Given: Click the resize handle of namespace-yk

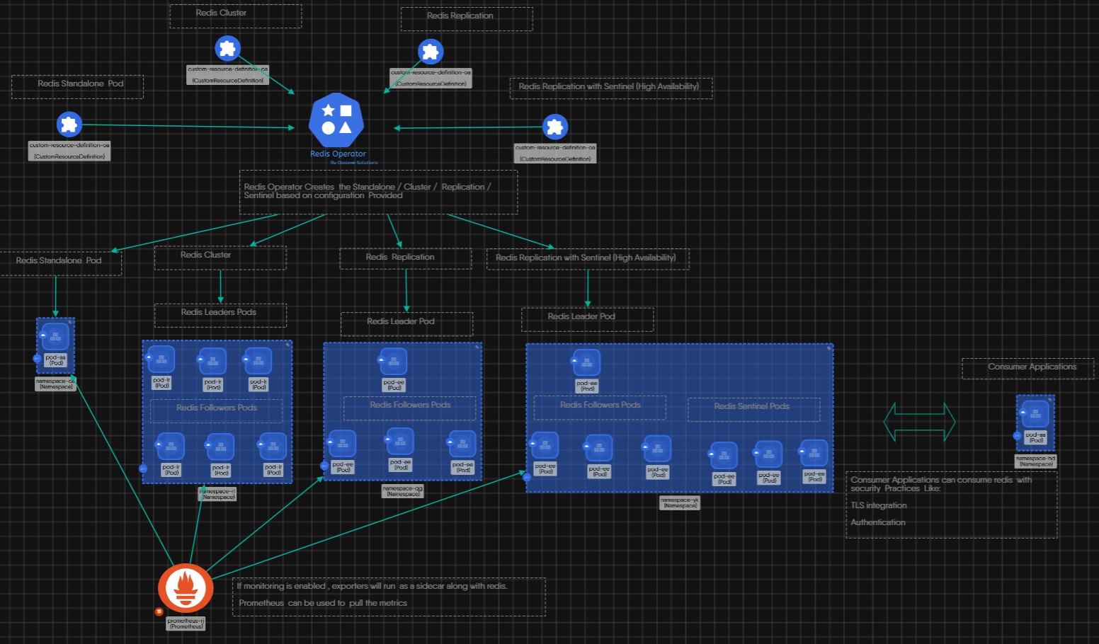Looking at the screenshot, I should click(x=829, y=348).
